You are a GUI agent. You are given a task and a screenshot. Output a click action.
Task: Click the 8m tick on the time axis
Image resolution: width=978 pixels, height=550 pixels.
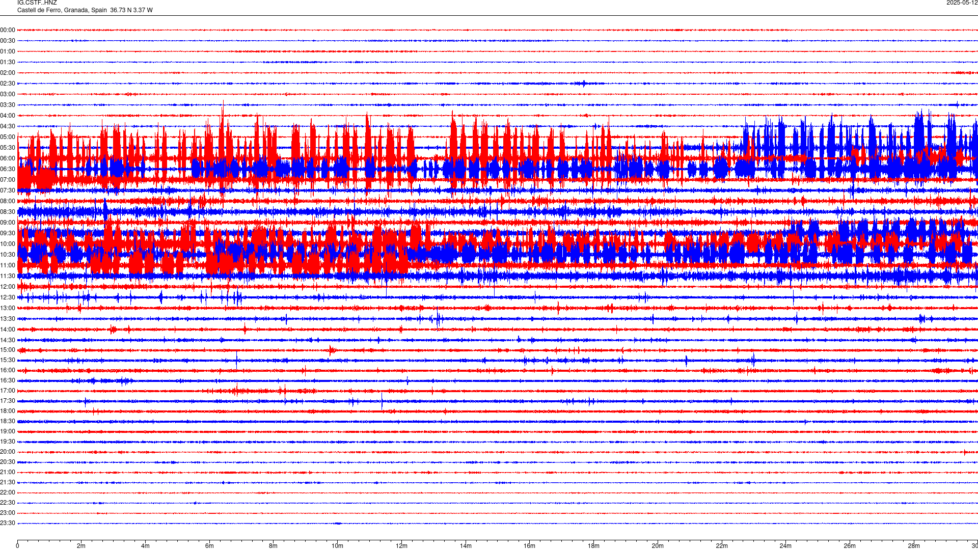point(274,546)
